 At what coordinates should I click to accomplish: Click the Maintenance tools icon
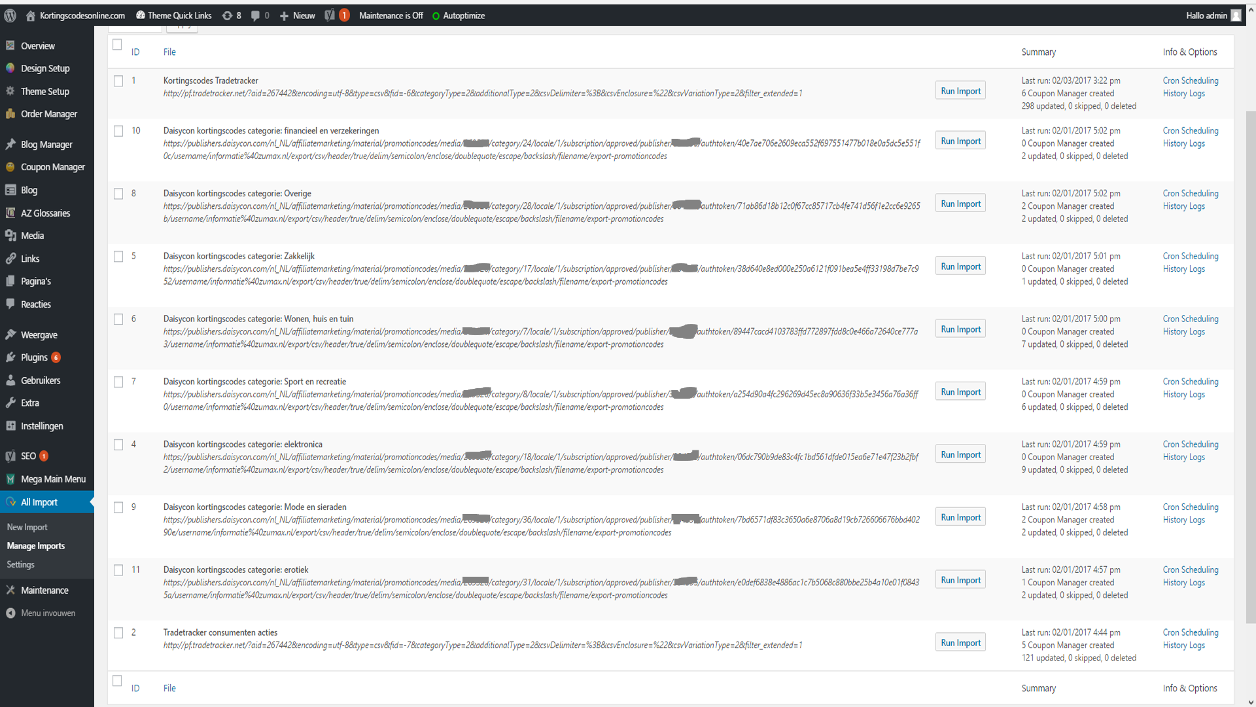(x=10, y=590)
